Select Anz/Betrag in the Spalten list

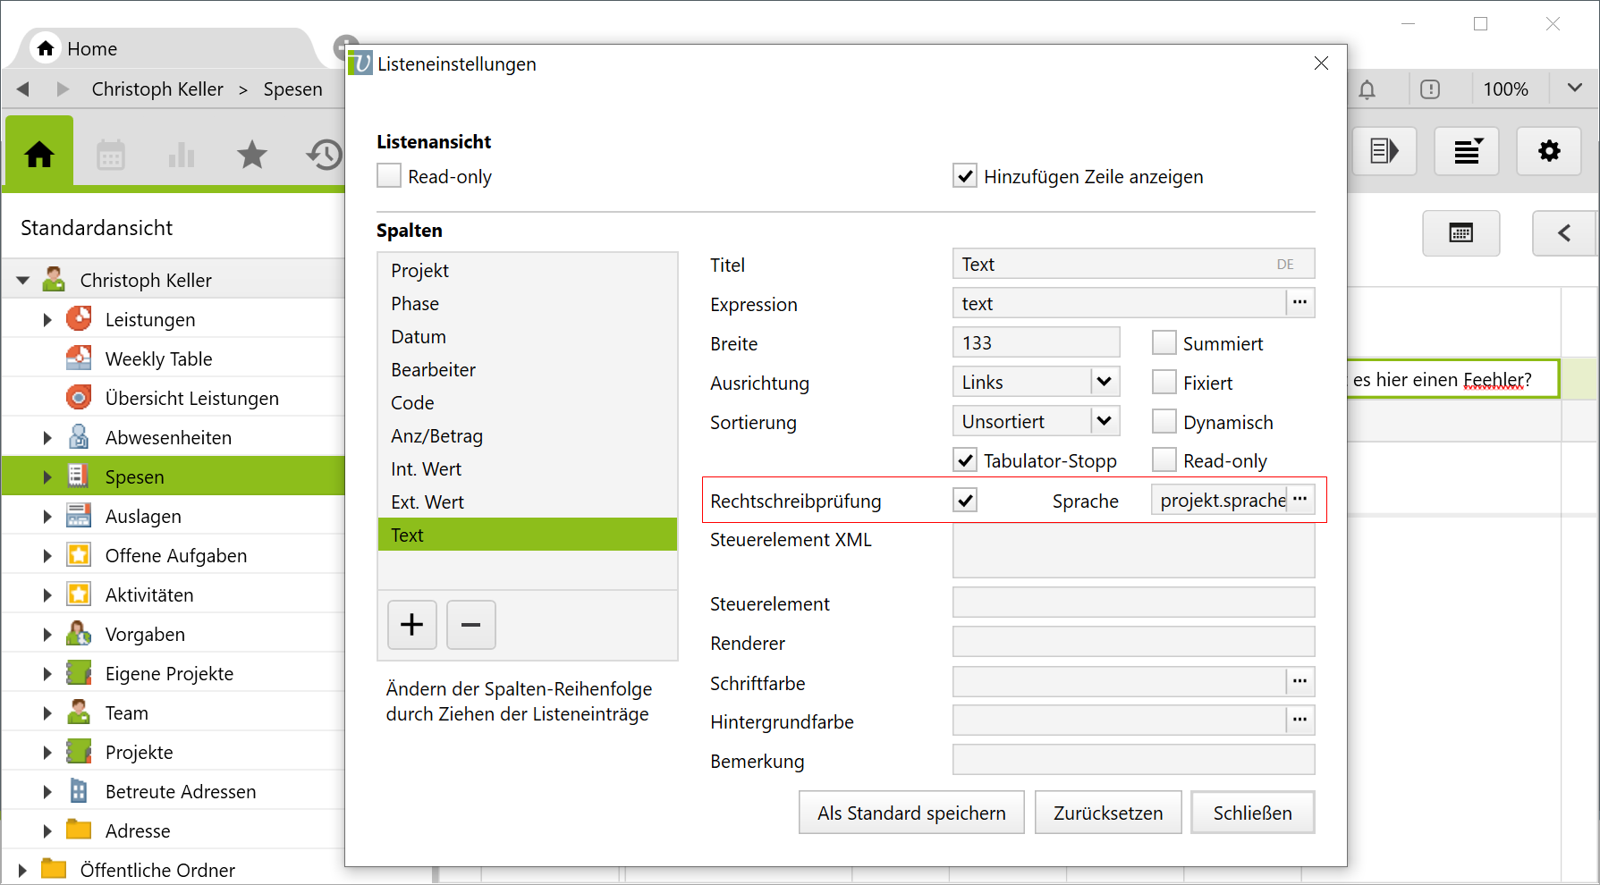click(x=436, y=436)
